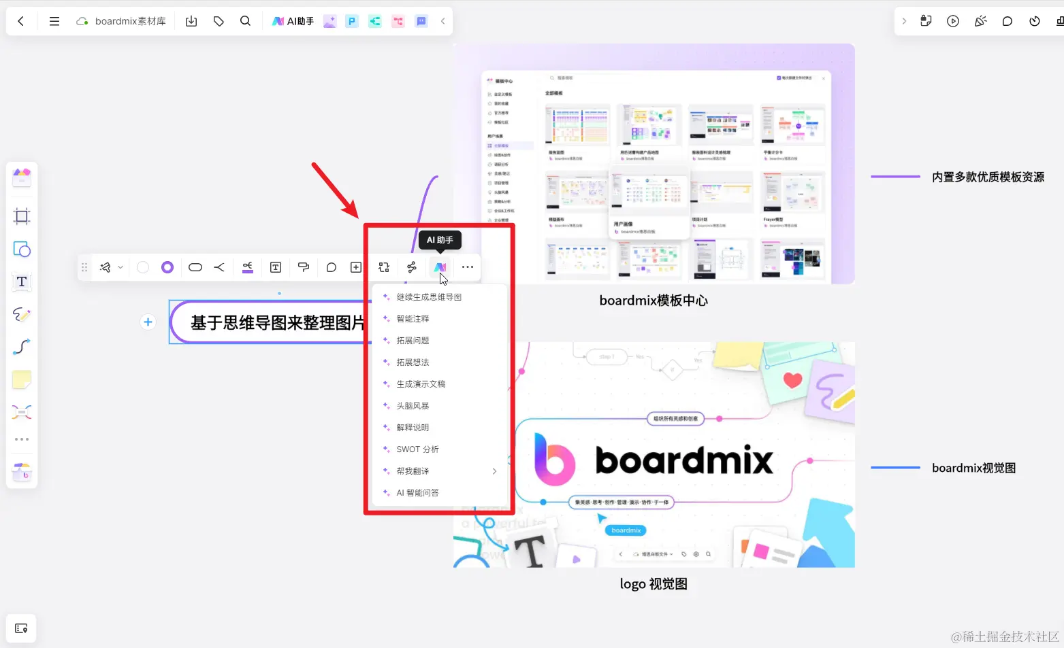Choose the white fill color circle
This screenshot has height=648, width=1064.
click(x=143, y=267)
